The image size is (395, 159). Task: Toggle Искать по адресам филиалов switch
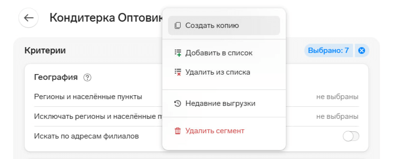point(351,136)
